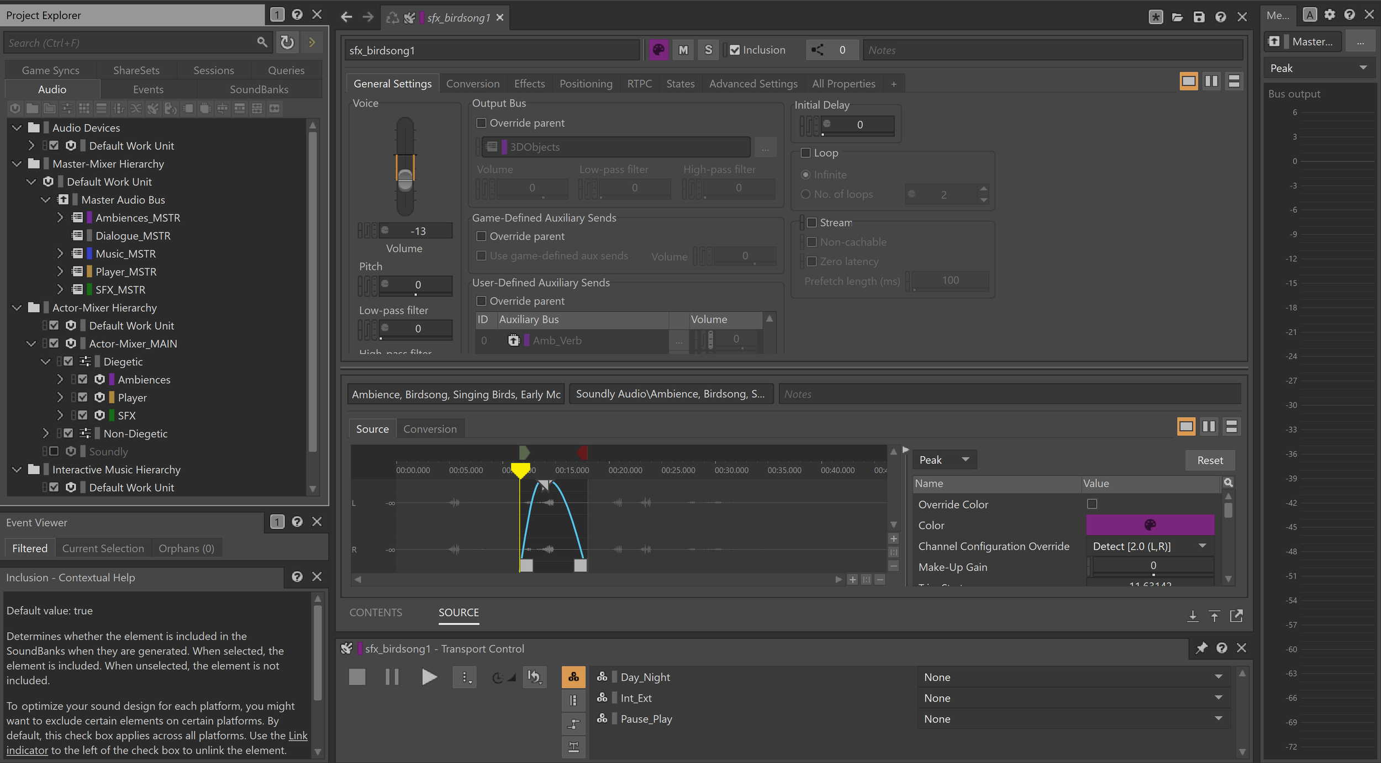This screenshot has height=763, width=1381.
Task: Select the palette color icon beside sfx_birdsong1 name
Action: (657, 50)
